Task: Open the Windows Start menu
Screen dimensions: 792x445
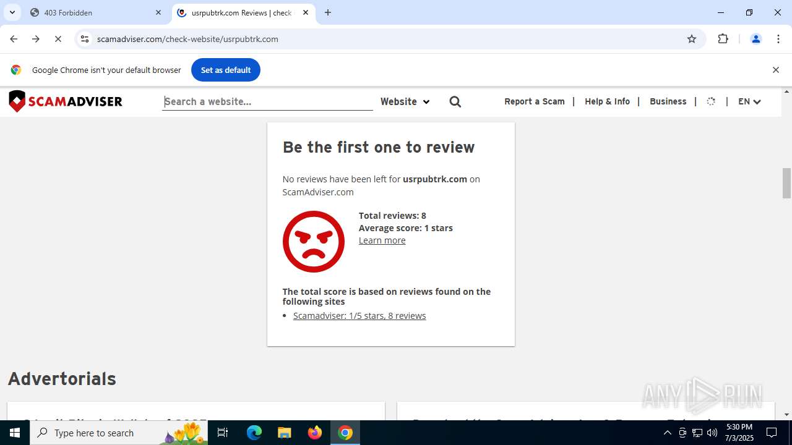Action: pyautogui.click(x=15, y=433)
